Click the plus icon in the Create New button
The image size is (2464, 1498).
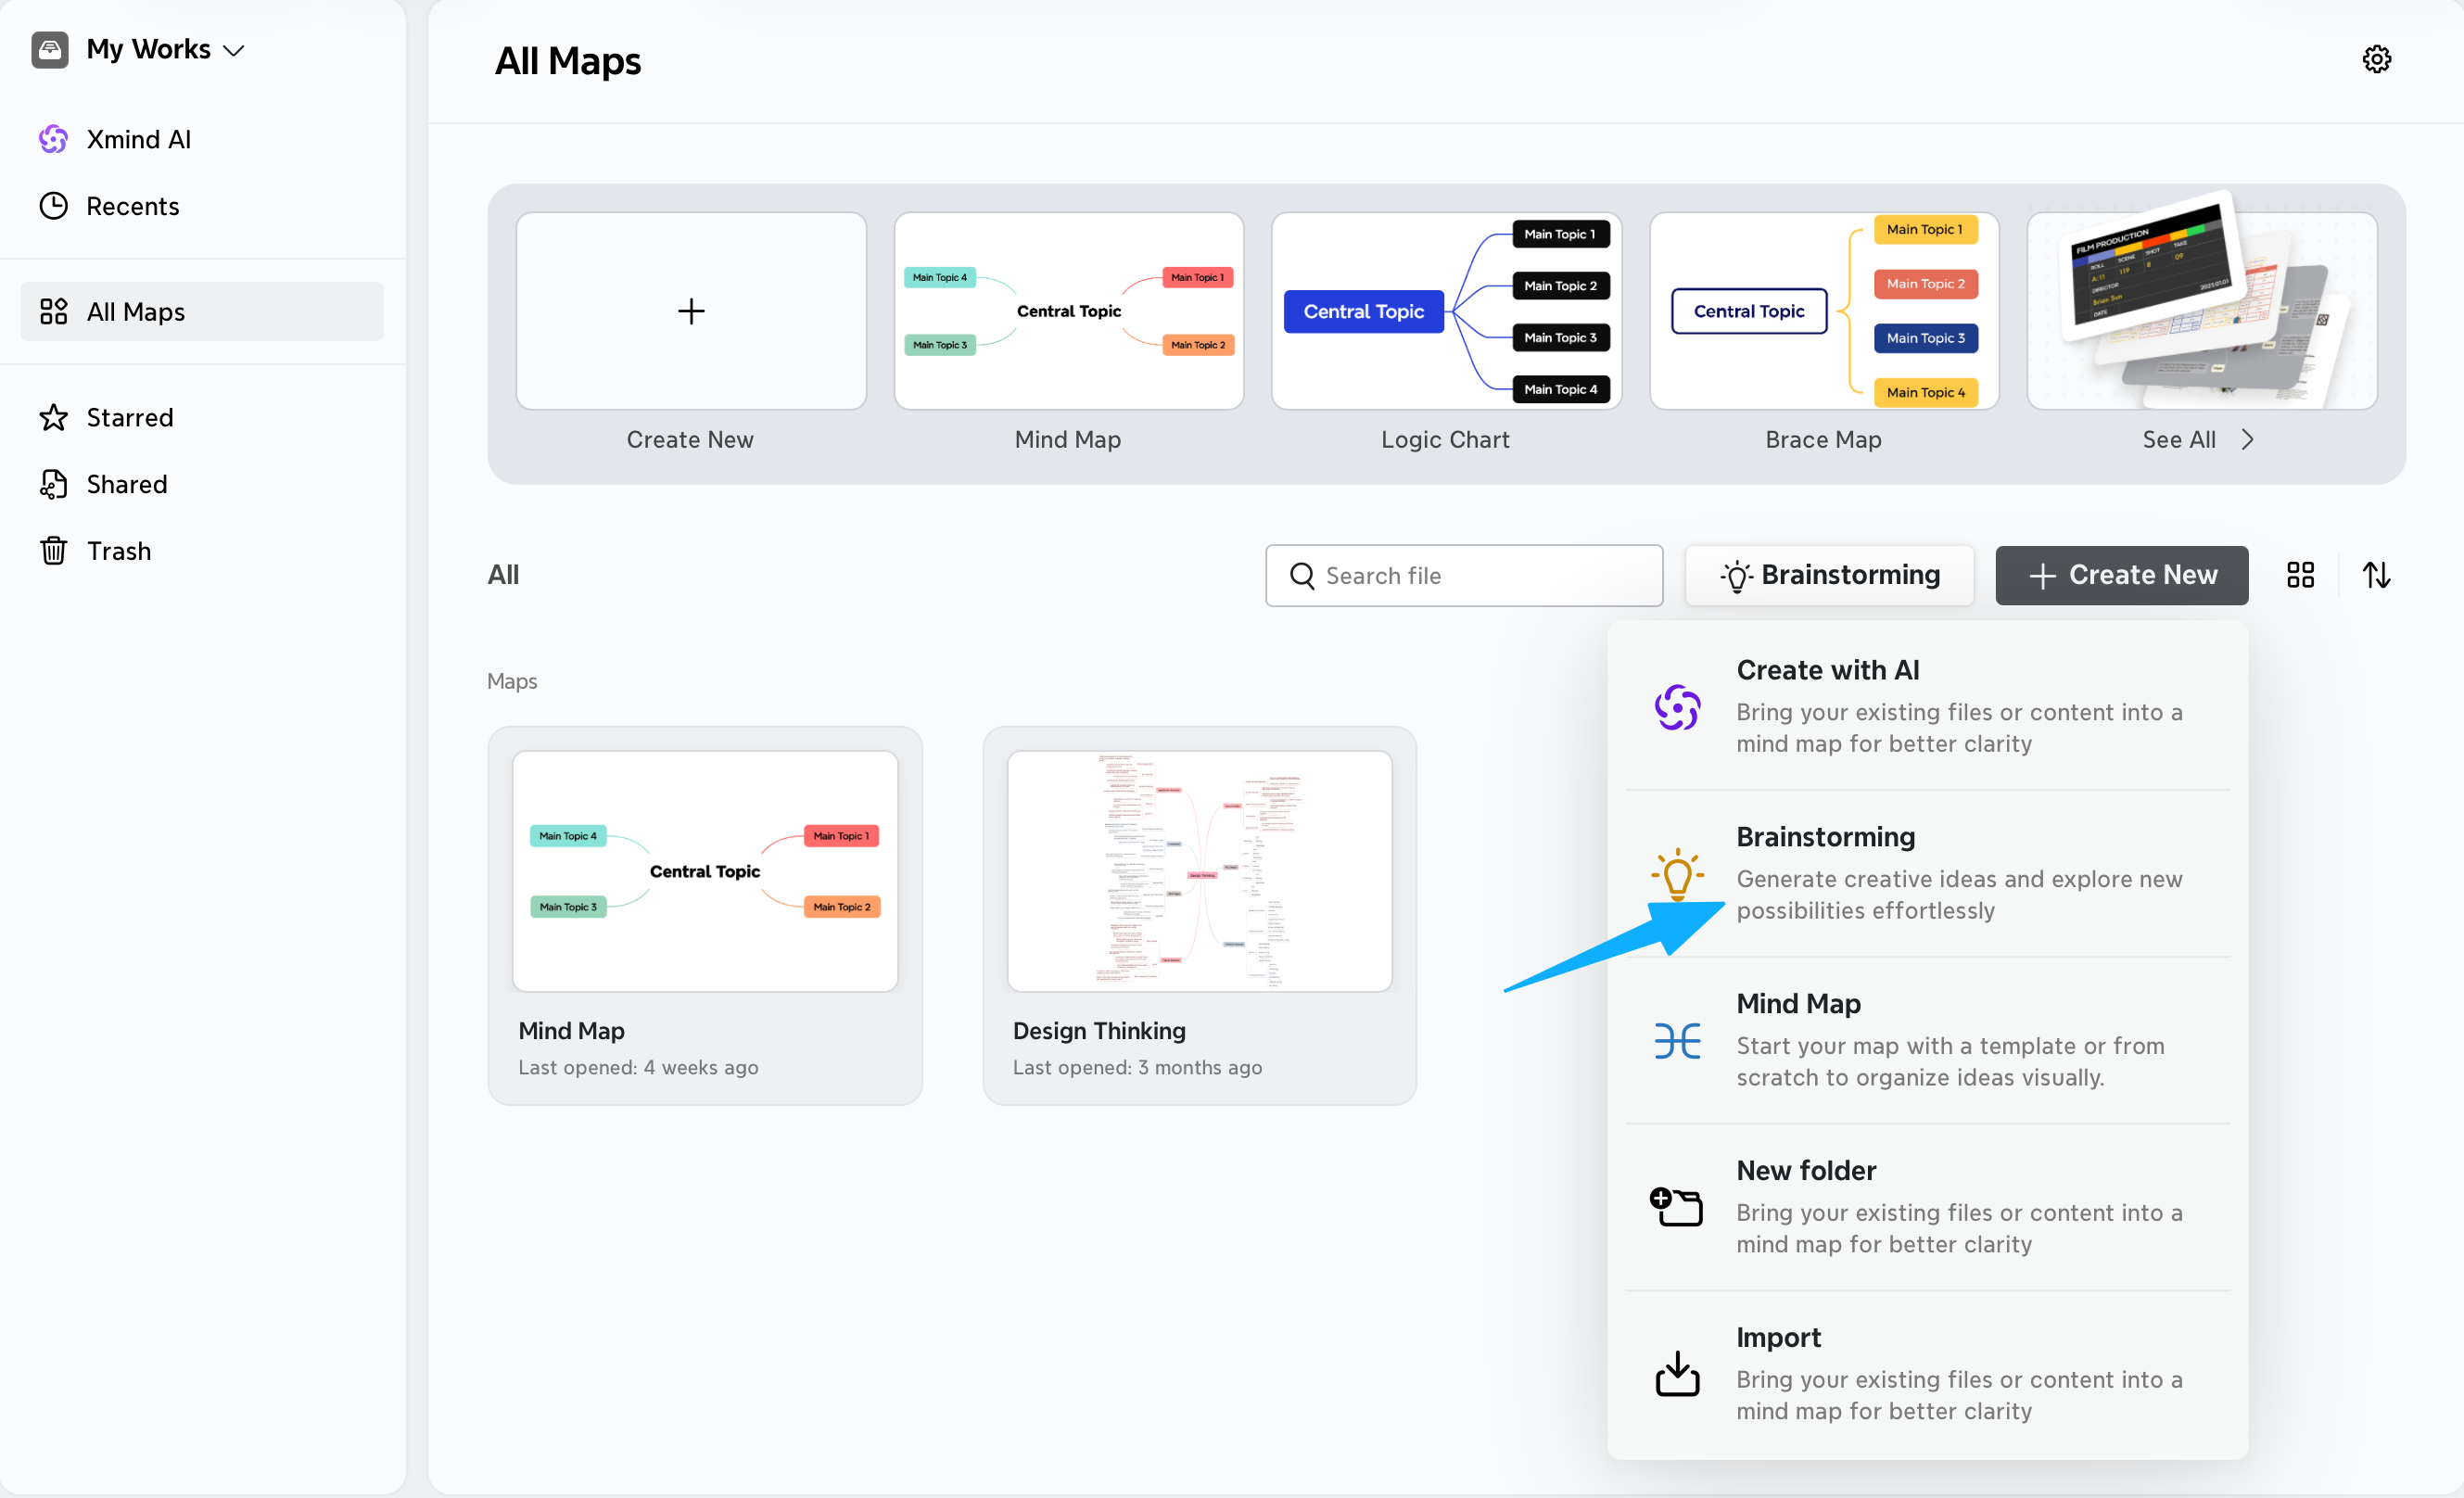pyautogui.click(x=2042, y=576)
